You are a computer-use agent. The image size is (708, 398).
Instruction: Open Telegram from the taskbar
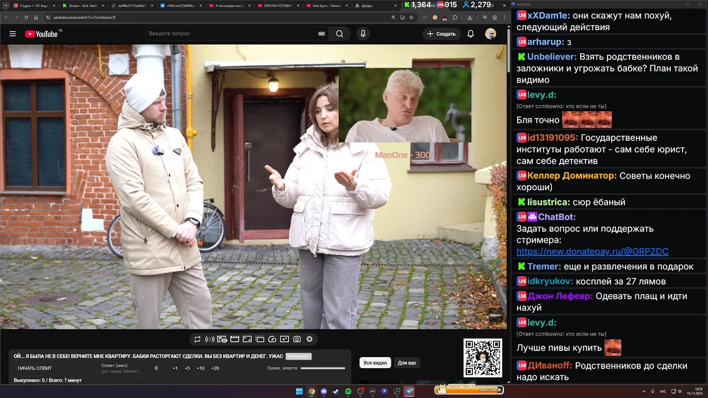409,391
